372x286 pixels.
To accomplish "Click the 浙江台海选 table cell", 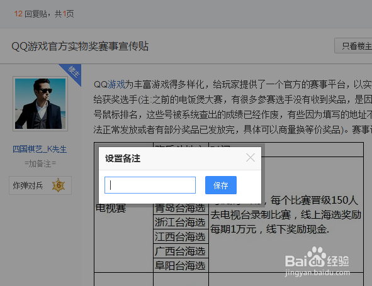I will pos(181,223).
